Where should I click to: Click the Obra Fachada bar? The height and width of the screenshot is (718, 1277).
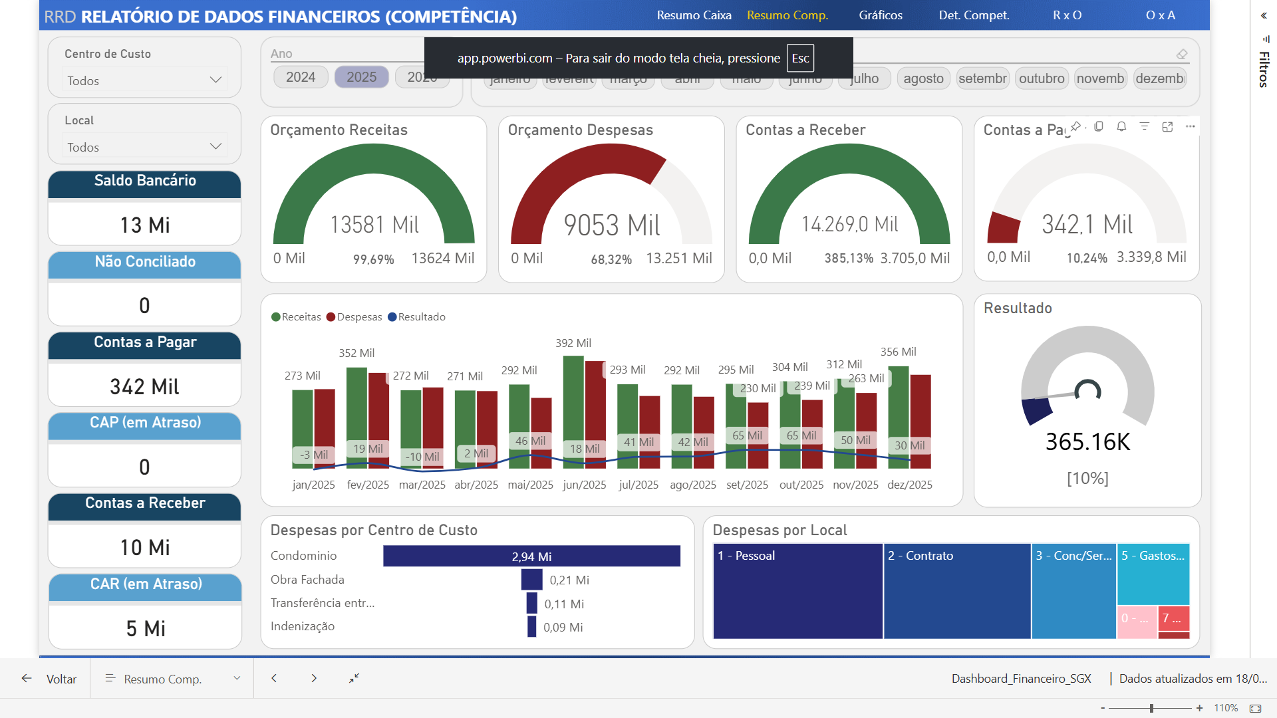[531, 580]
